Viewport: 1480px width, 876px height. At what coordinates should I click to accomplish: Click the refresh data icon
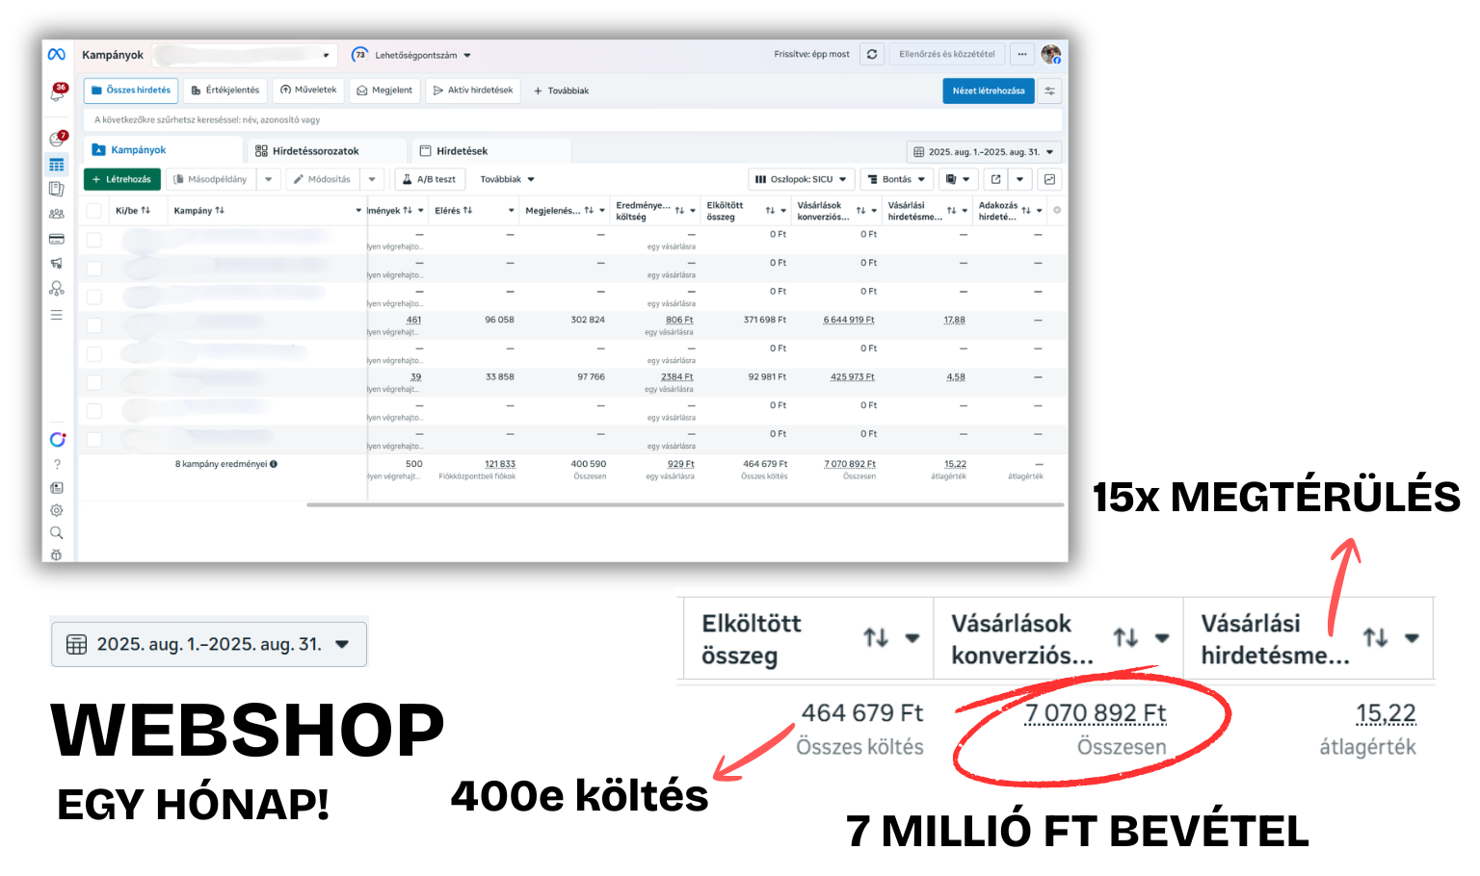[872, 55]
